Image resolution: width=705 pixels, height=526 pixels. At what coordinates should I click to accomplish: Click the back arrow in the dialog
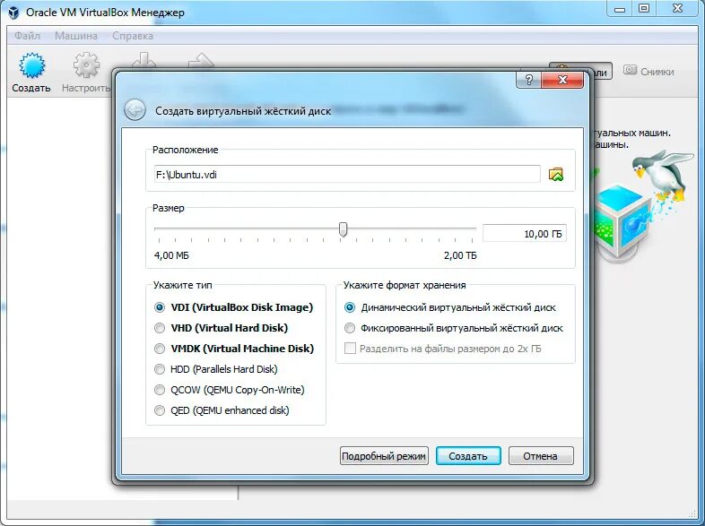(x=135, y=110)
